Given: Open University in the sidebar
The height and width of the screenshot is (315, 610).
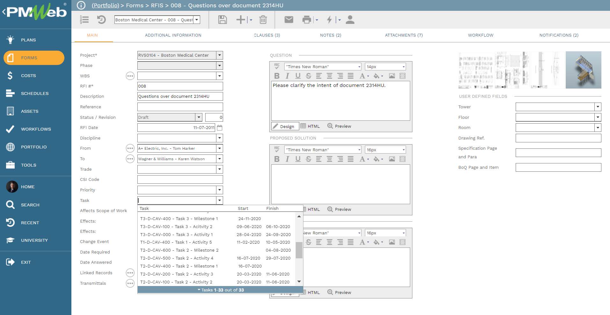Looking at the screenshot, I should click(34, 240).
